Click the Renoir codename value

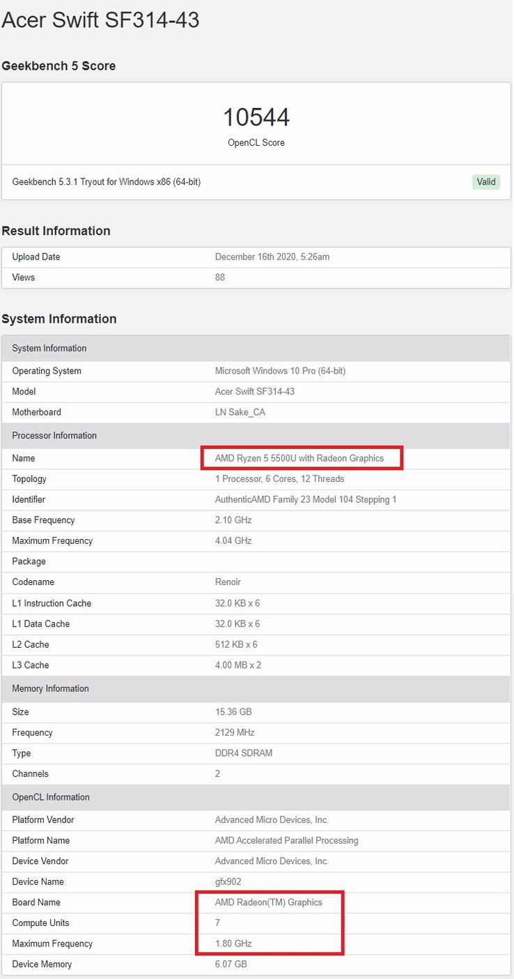230,582
